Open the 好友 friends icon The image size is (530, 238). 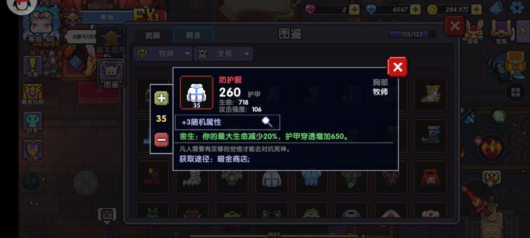tap(33, 122)
